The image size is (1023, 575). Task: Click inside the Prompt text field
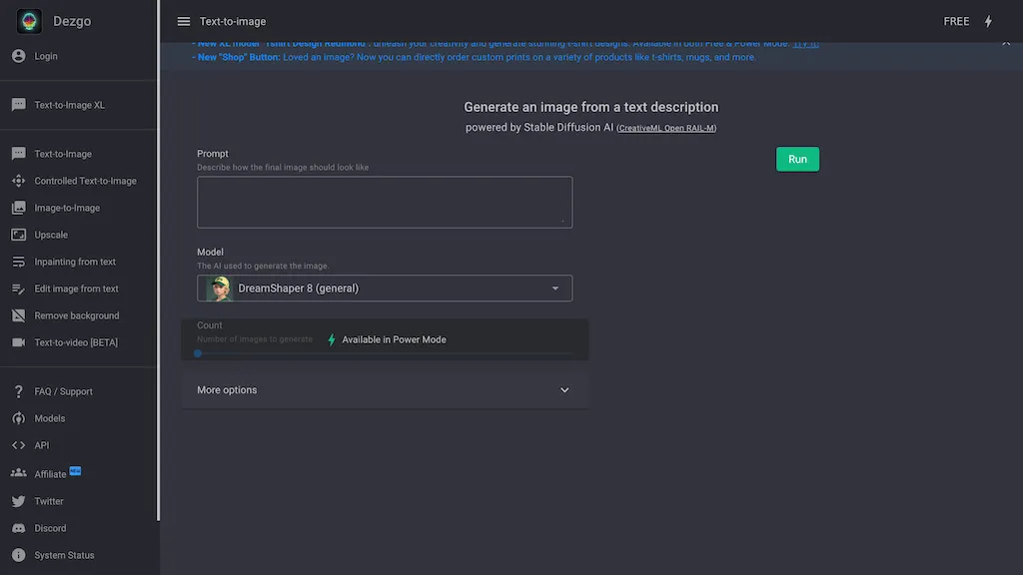[385, 202]
